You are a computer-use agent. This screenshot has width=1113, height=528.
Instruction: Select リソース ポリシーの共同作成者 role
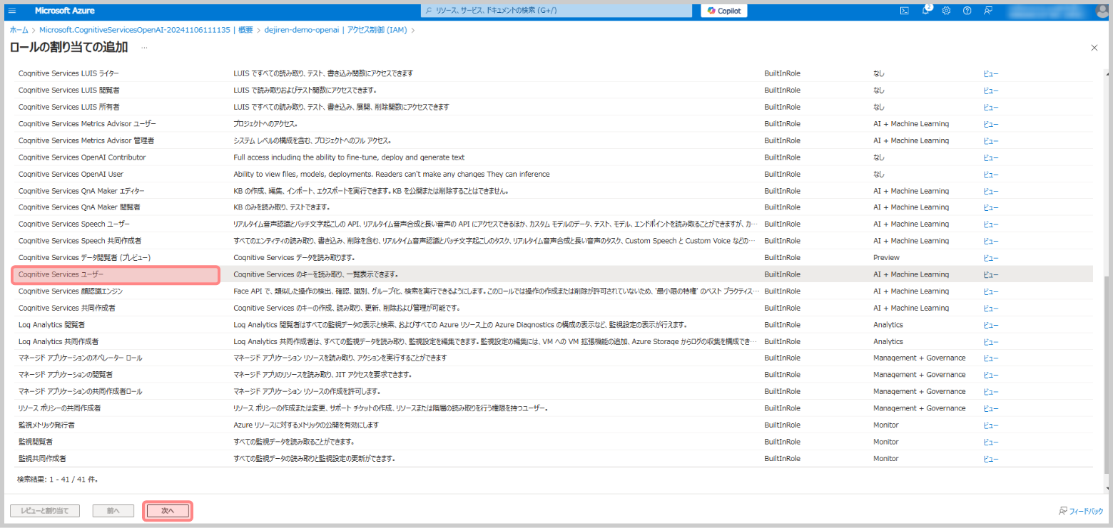[x=59, y=408]
